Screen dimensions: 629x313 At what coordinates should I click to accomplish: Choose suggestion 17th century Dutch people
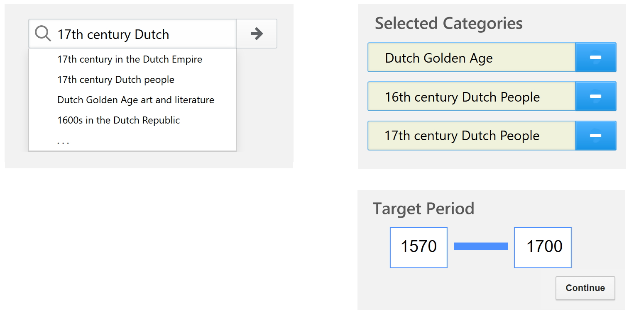pyautogui.click(x=116, y=80)
